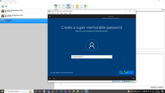The height and width of the screenshot is (93, 165).
Task: Click the taskbar clock and date
Action: coord(158,91)
